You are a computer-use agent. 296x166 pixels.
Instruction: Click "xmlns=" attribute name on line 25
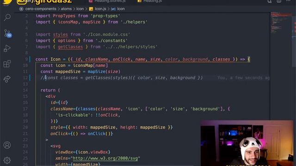(63, 158)
